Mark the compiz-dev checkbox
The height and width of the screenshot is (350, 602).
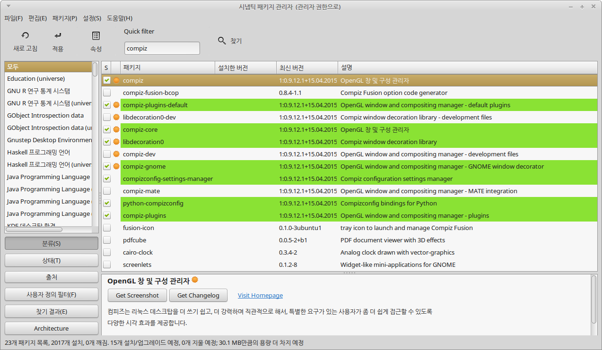click(107, 154)
